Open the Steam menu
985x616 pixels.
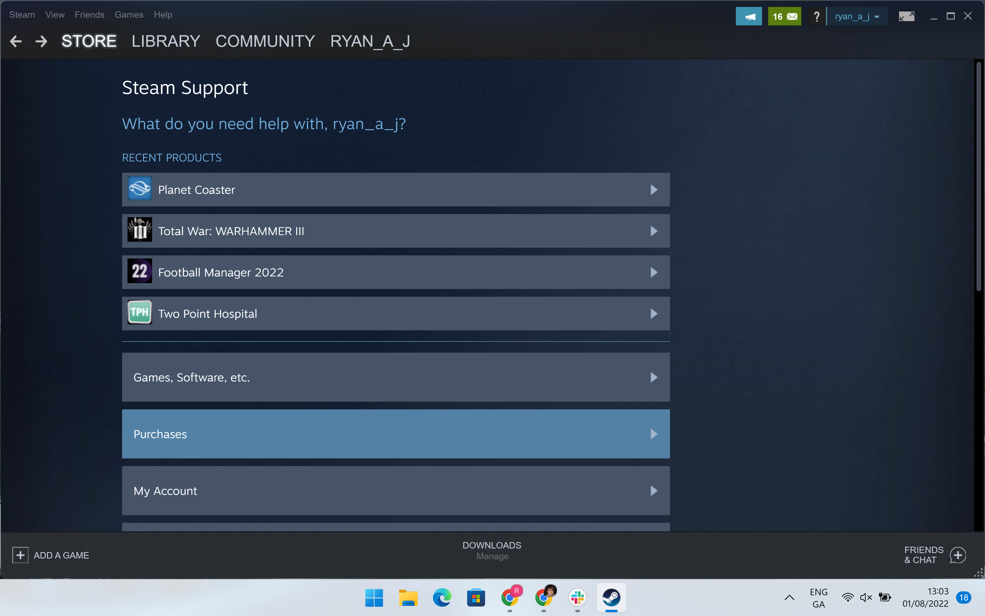(22, 15)
